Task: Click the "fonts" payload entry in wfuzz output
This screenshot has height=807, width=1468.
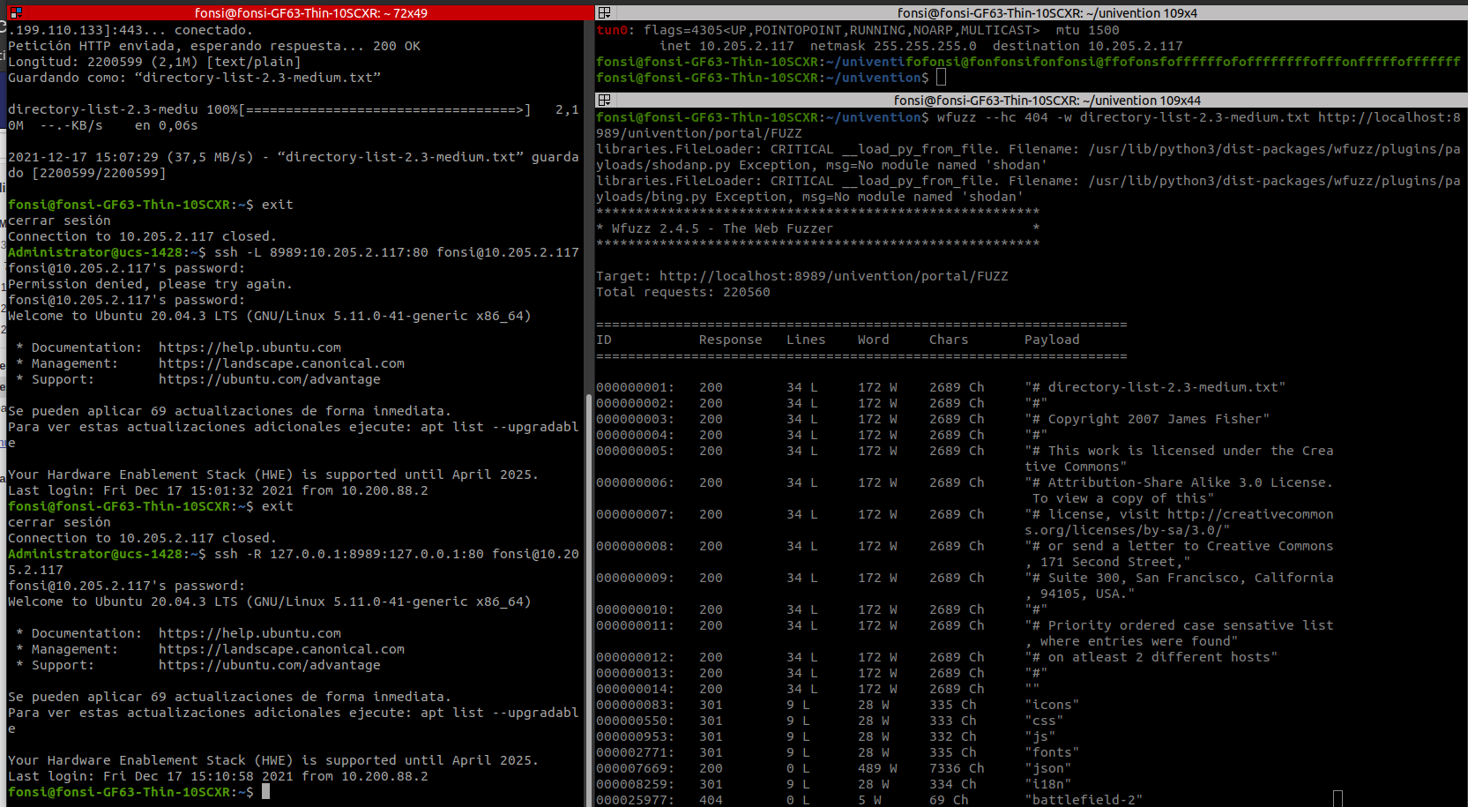Action: 1051,752
